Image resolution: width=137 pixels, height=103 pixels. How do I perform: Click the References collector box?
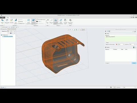coord(121,39)
